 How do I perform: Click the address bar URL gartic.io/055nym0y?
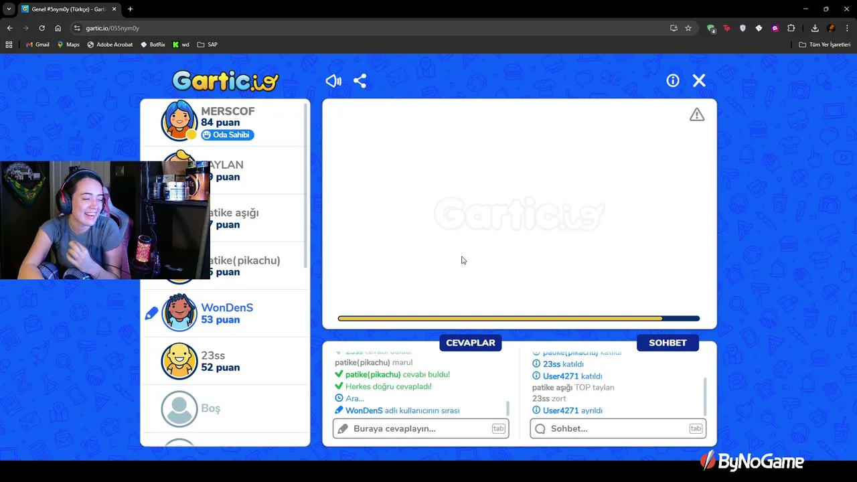pyautogui.click(x=112, y=28)
